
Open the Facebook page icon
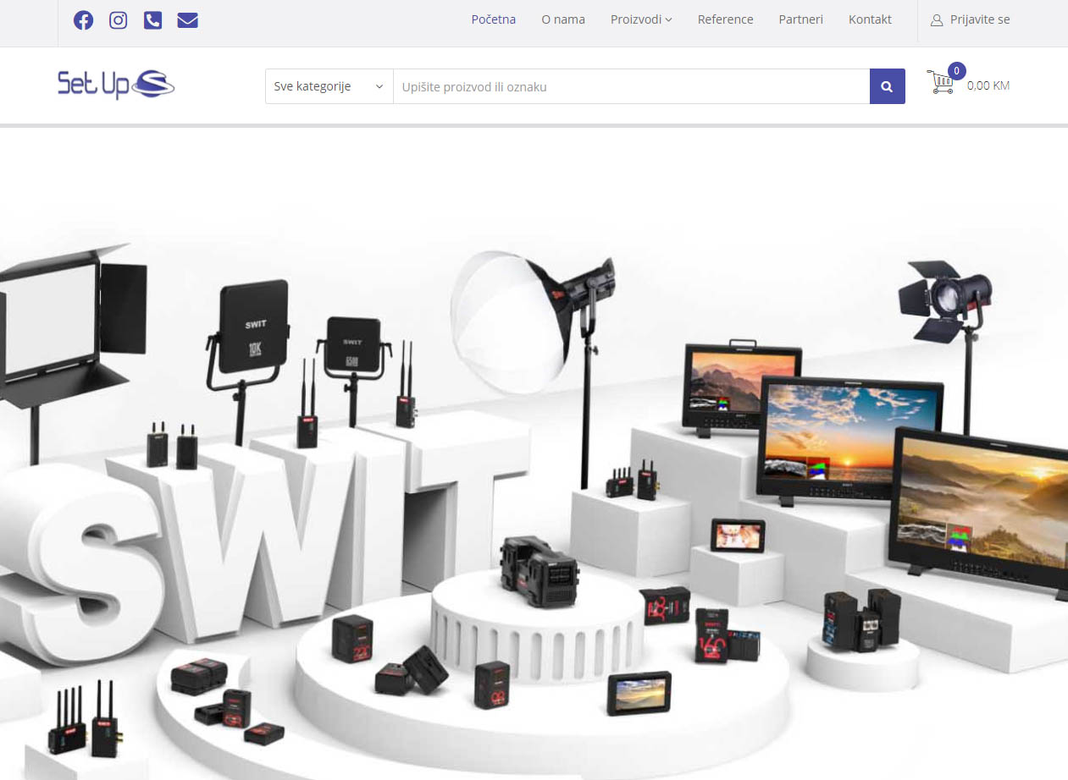tap(83, 20)
